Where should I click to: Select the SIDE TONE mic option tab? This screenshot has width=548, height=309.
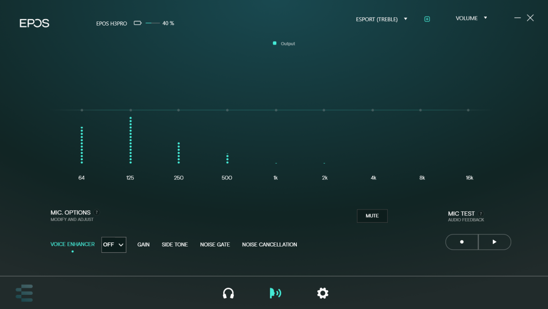point(174,245)
